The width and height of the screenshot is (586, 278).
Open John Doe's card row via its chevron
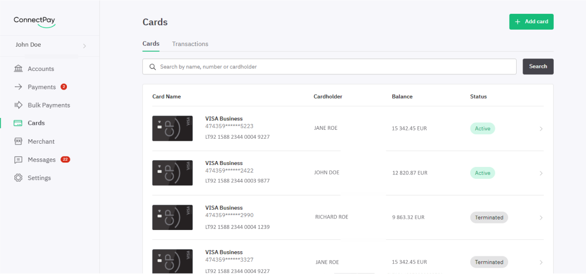[541, 173]
